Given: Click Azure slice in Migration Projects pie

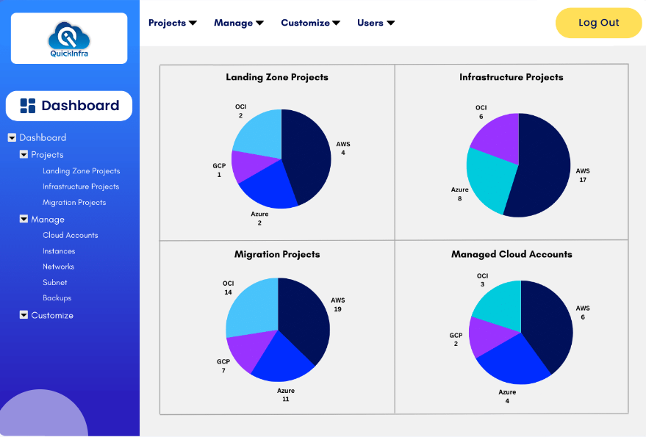Looking at the screenshot, I should (282, 358).
